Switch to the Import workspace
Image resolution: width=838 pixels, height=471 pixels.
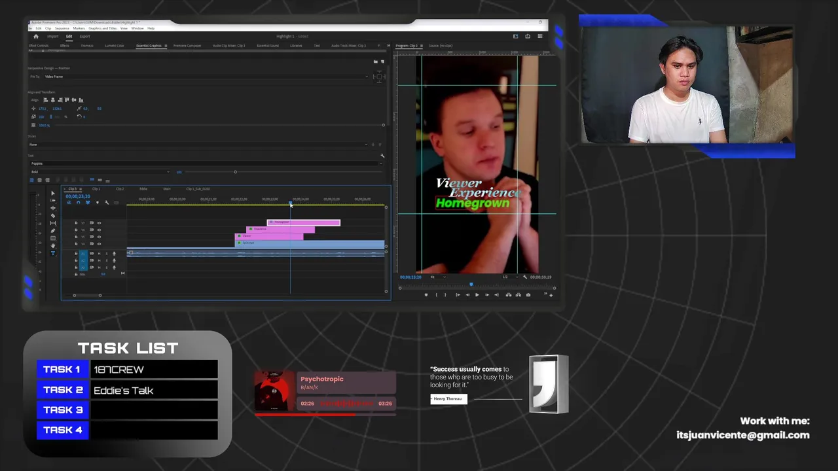53,37
